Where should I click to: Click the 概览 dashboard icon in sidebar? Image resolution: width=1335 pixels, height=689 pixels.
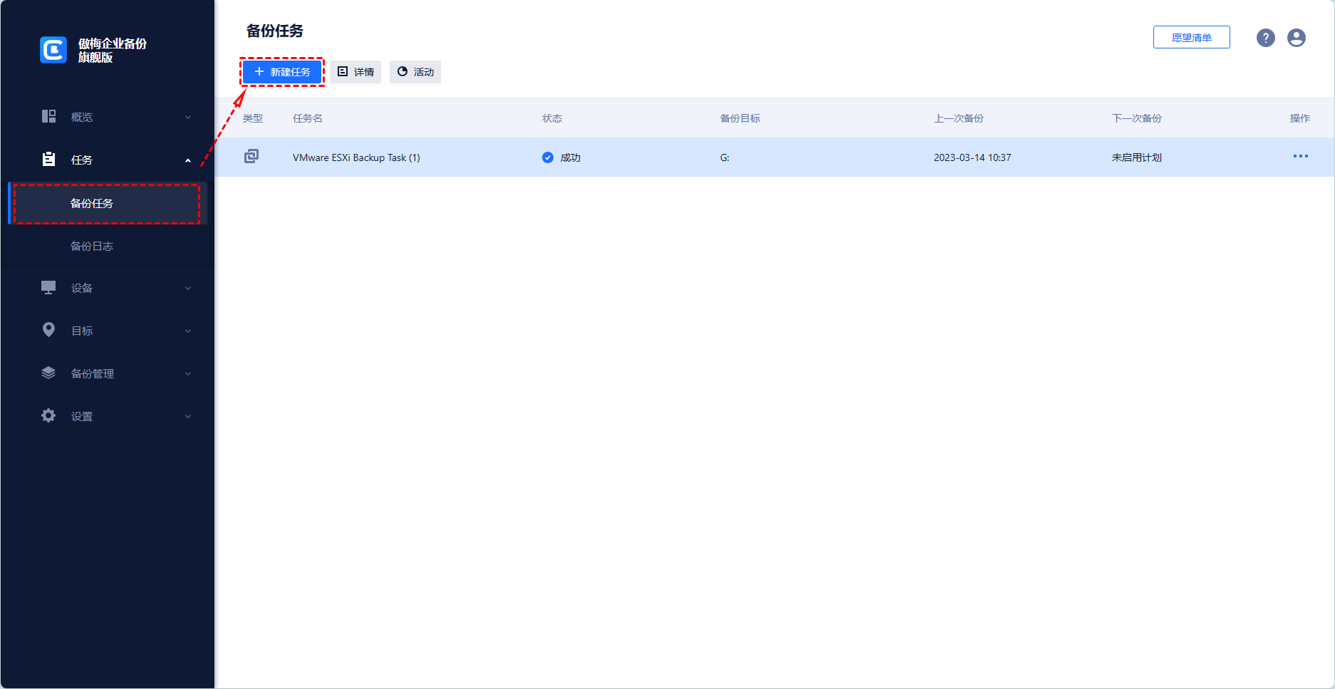click(x=48, y=117)
